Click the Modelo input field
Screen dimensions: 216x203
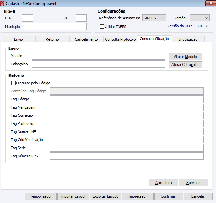98,56
